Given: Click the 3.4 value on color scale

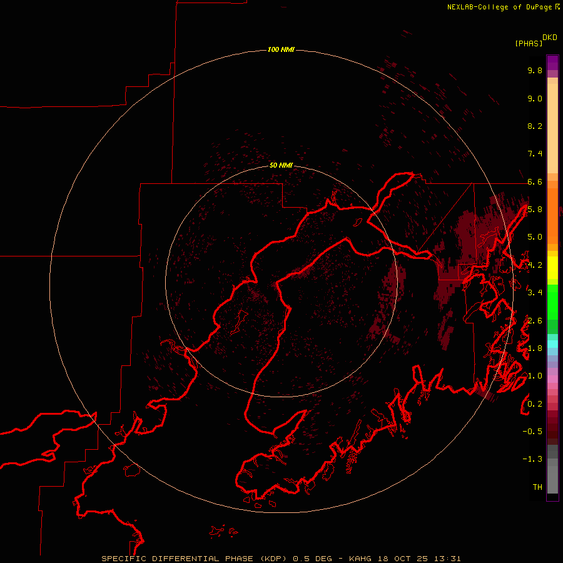Looking at the screenshot, I should [535, 293].
